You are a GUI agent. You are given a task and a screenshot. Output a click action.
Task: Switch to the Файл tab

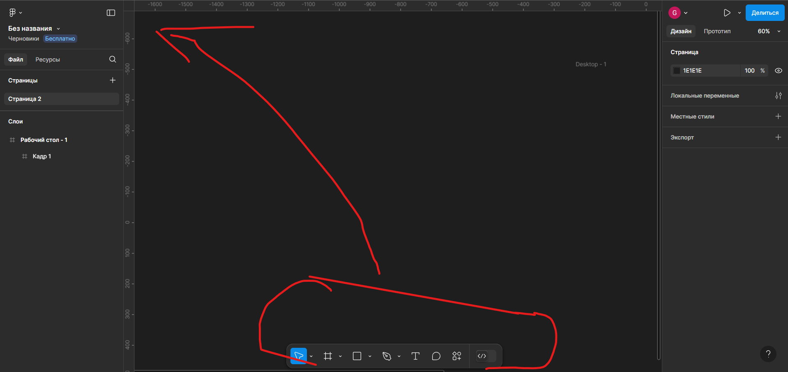click(16, 59)
